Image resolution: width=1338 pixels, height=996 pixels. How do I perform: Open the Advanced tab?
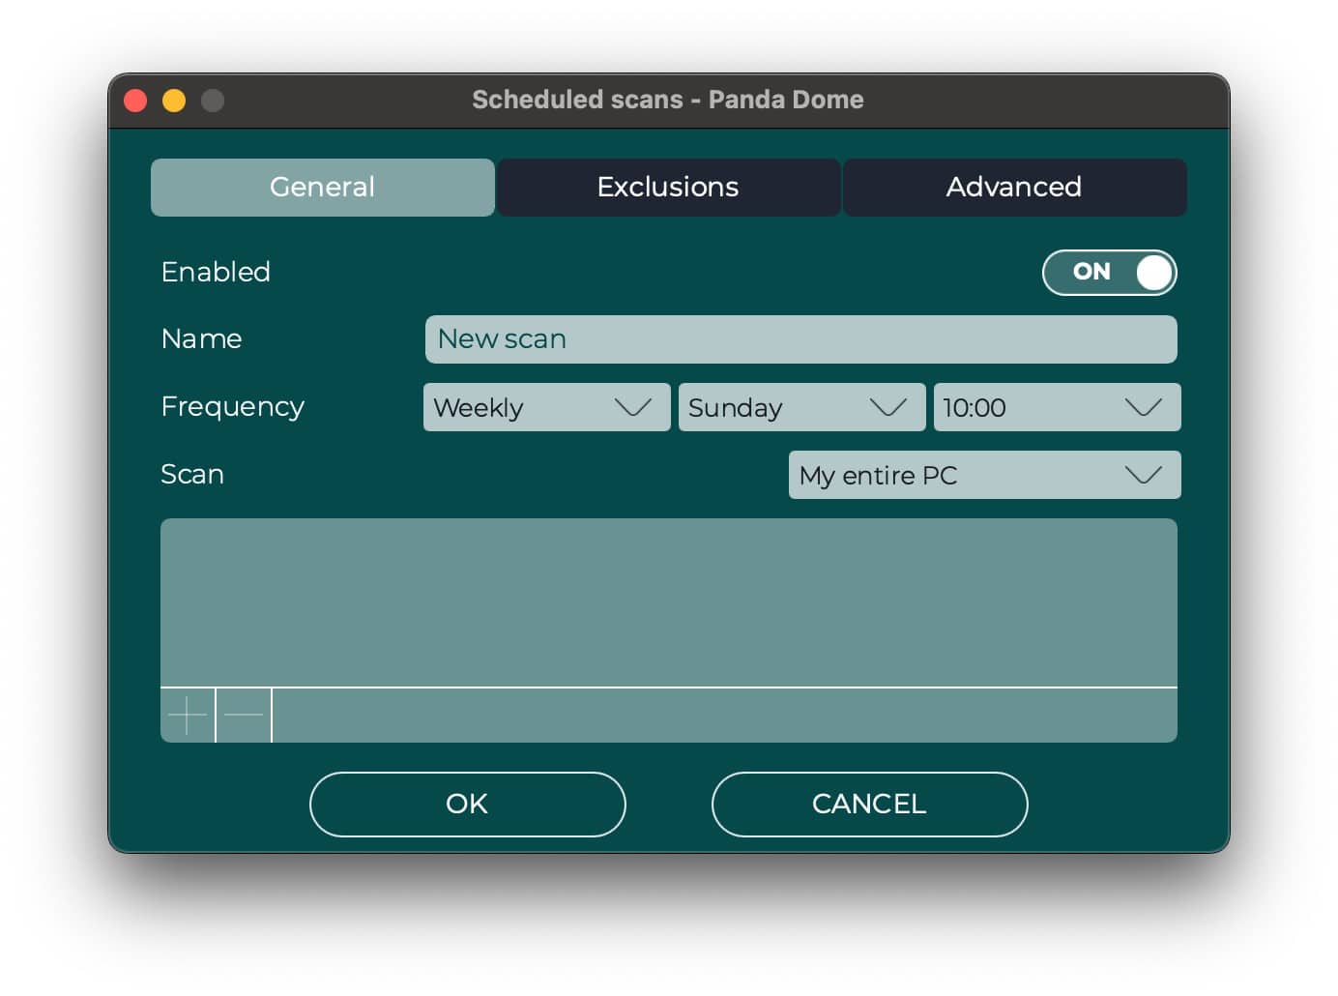pos(1014,188)
